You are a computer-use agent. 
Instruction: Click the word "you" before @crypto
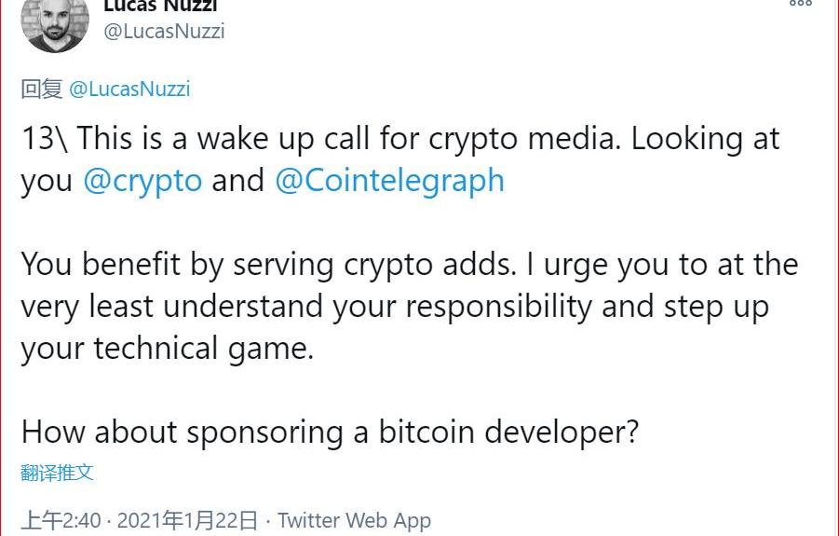[47, 180]
